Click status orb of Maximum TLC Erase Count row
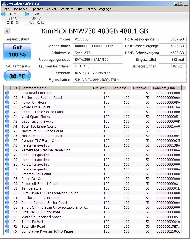This screenshot has width=190, height=239. (x=7, y=131)
